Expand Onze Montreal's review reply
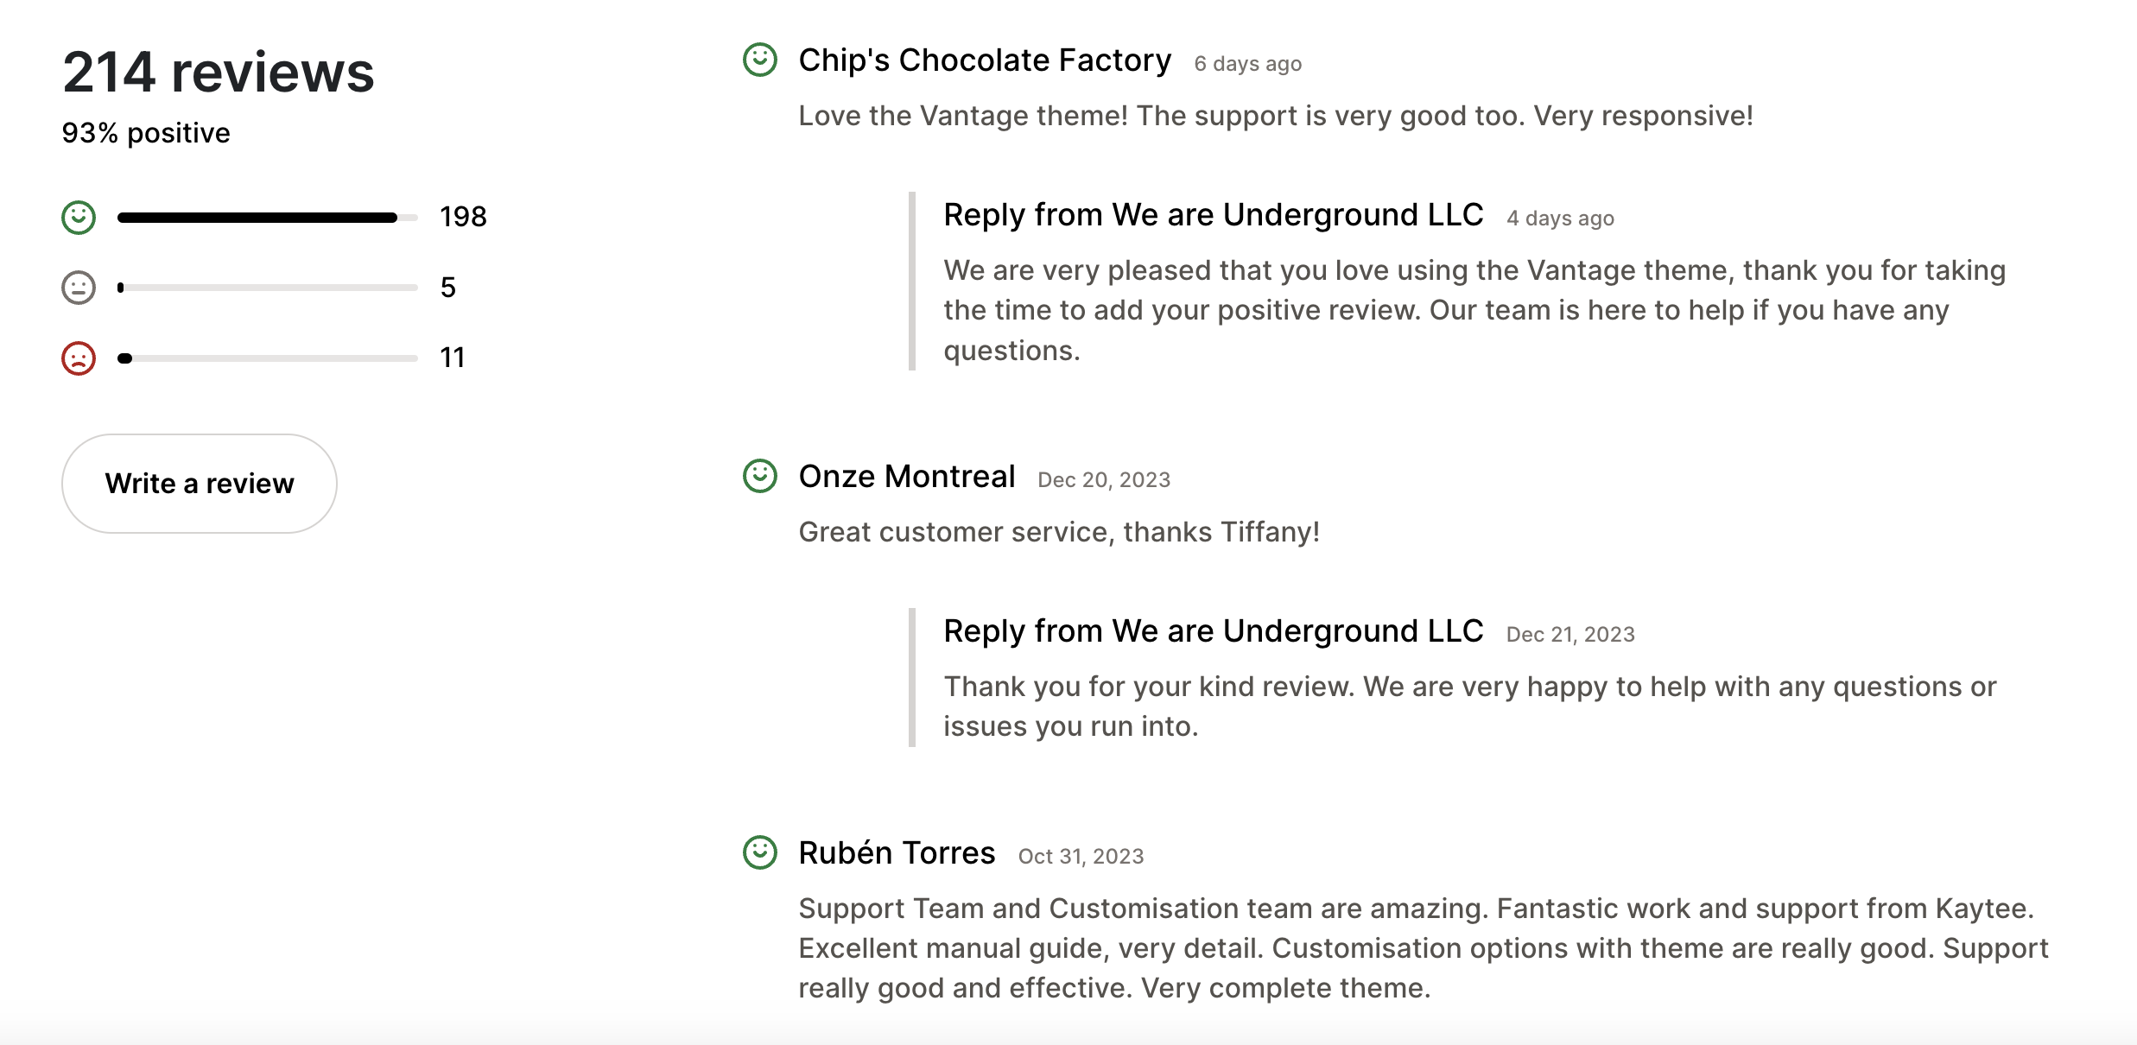 [x=1212, y=630]
